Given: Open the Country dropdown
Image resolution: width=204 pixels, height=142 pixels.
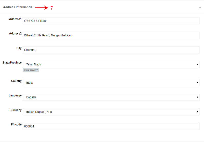Looking at the screenshot, I should (111, 83).
